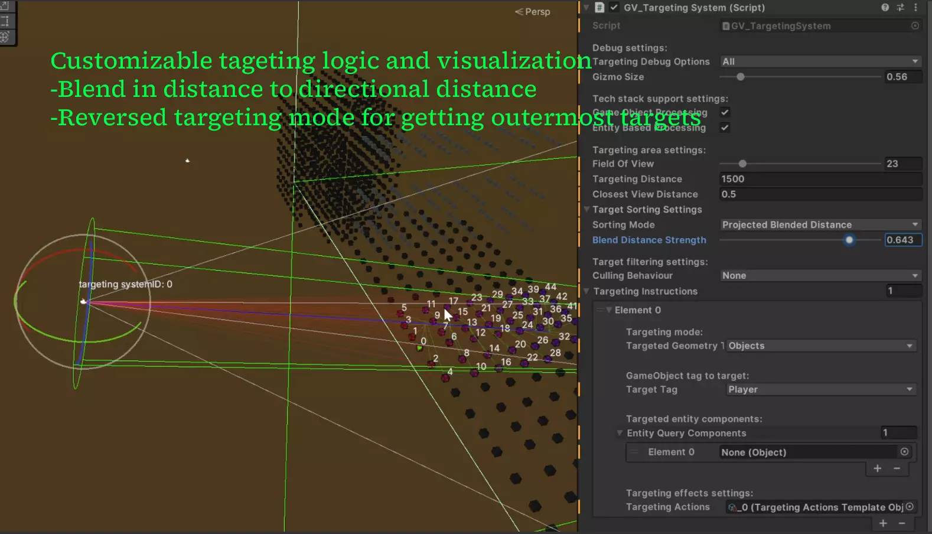
Task: Select the Scale tool in scene toolbar
Action: (5, 6)
